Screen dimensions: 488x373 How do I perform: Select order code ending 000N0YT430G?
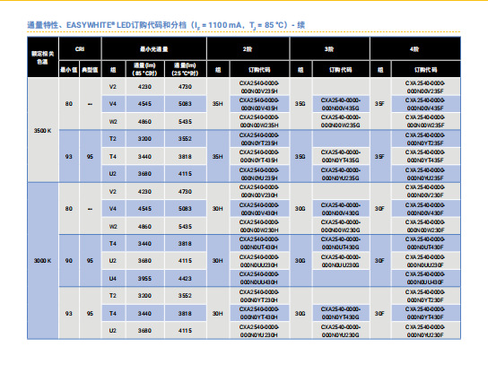[341, 313]
